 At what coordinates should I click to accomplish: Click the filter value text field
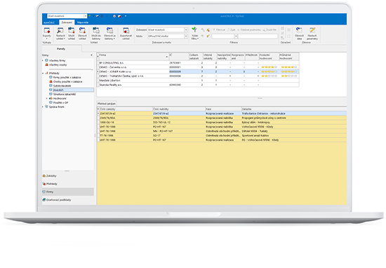tap(258, 36)
